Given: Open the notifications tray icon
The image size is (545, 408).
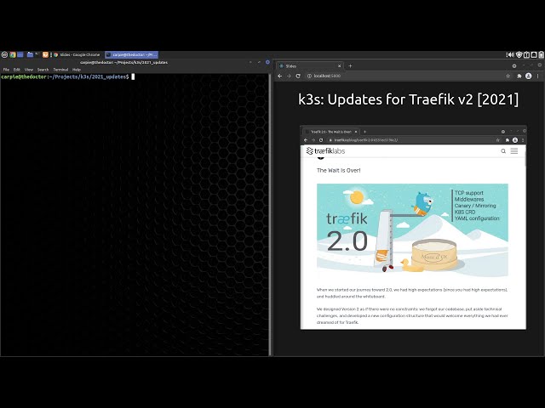Looking at the screenshot, I should [534, 54].
